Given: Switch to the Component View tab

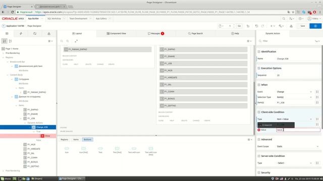Looking at the screenshot, I should (117, 34).
